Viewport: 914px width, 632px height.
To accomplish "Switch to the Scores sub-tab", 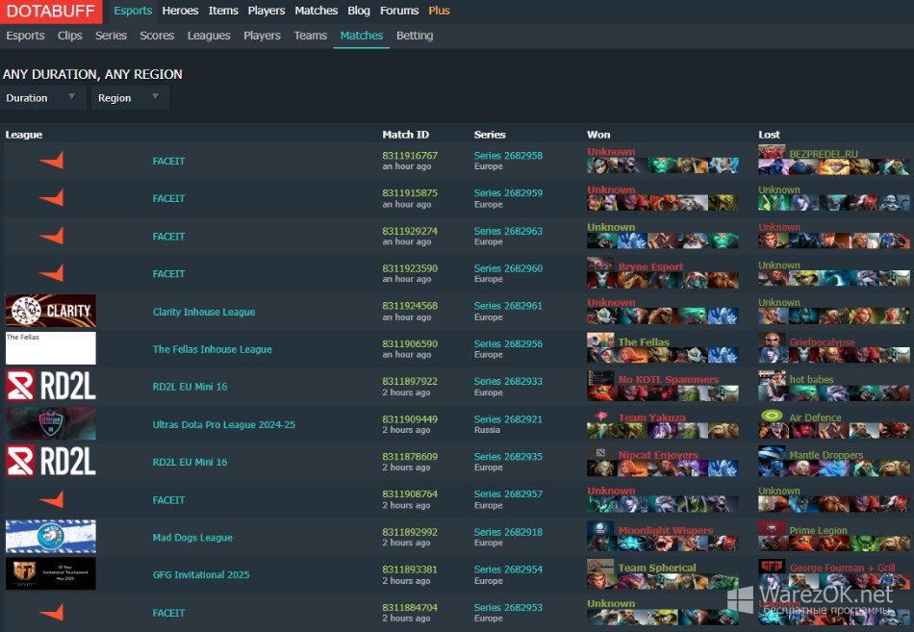I will coord(157,36).
